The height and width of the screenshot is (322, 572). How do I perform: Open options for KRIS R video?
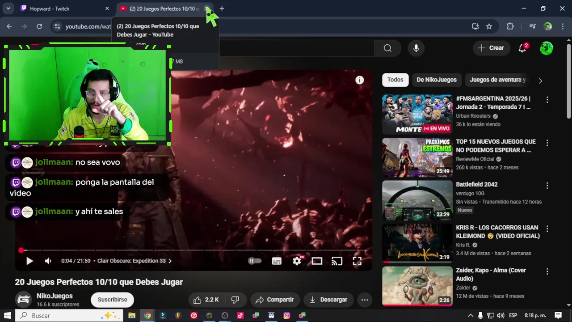point(547,229)
